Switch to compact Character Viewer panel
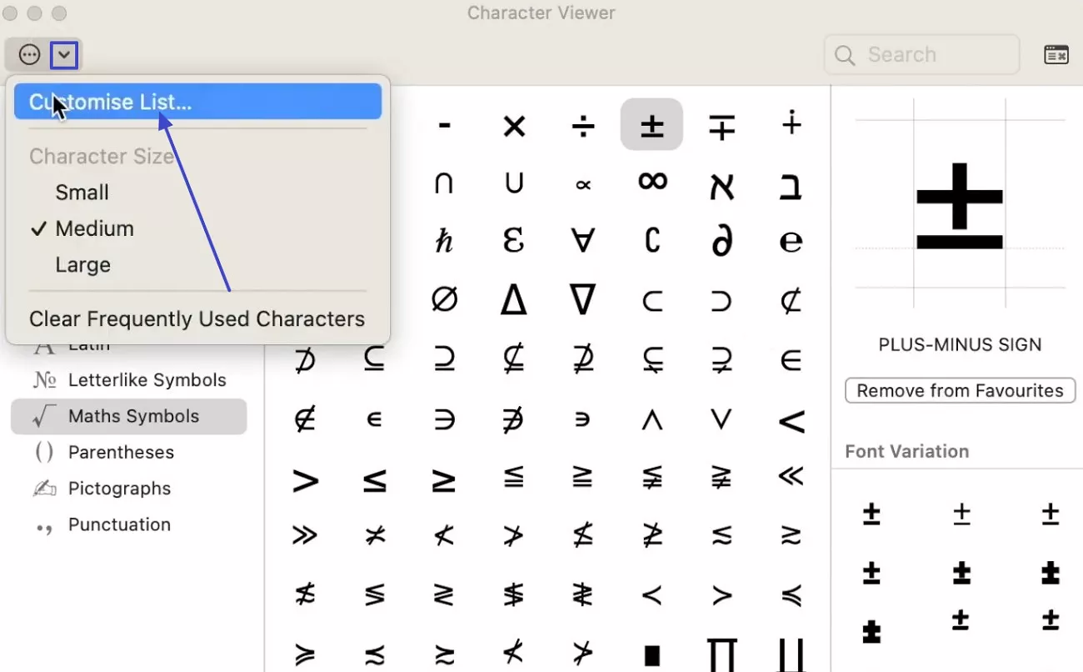The width and height of the screenshot is (1083, 672). tap(1056, 53)
